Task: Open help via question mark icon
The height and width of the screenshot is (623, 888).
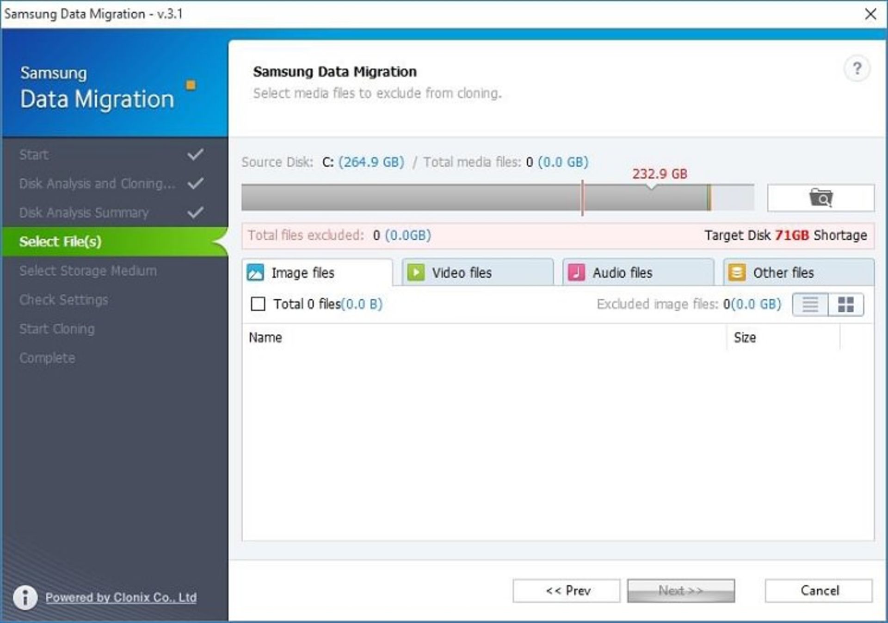Action: coord(857,69)
